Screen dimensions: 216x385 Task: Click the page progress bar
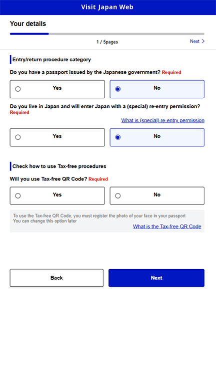[107, 34]
